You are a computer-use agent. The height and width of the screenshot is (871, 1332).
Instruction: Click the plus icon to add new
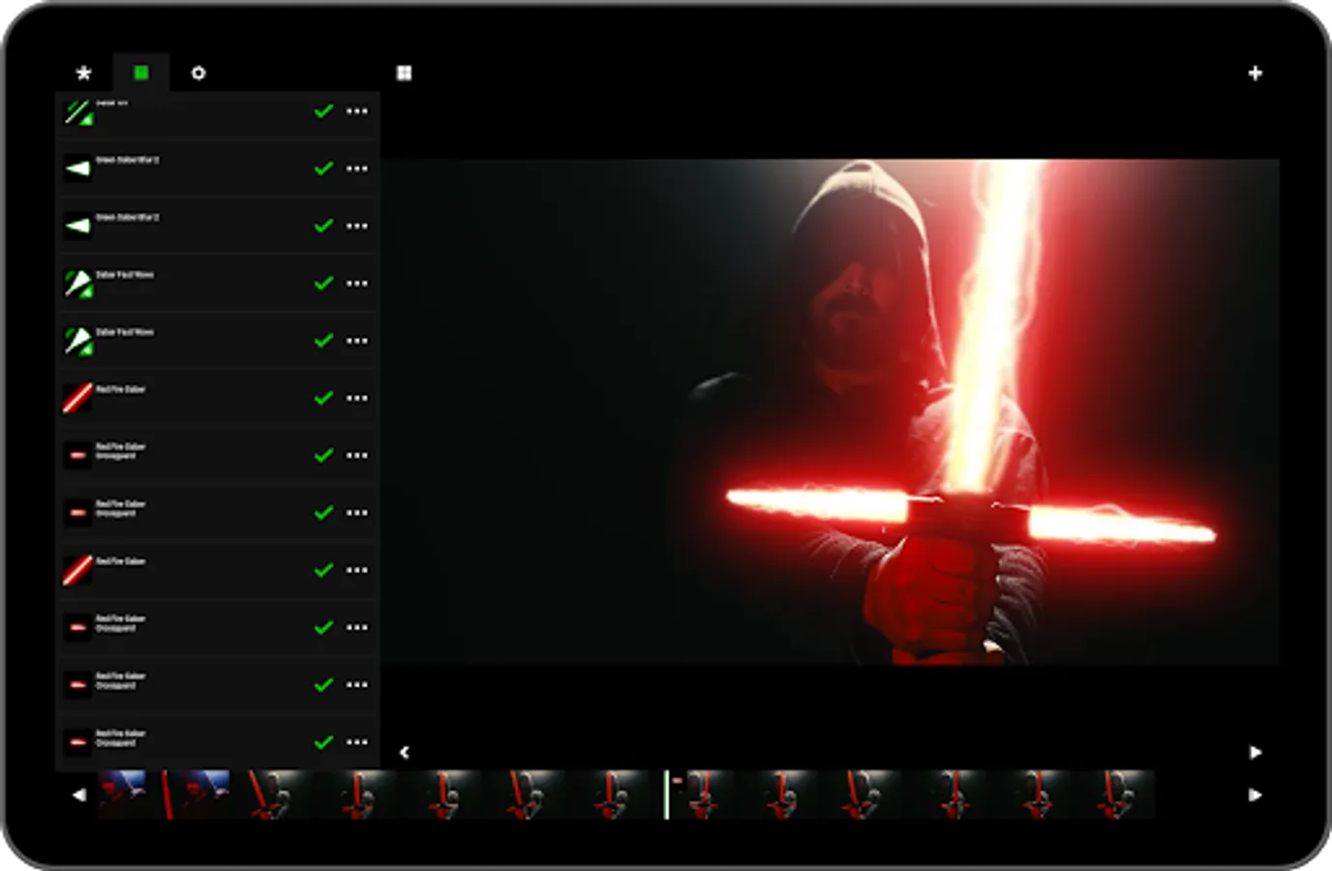point(1256,73)
